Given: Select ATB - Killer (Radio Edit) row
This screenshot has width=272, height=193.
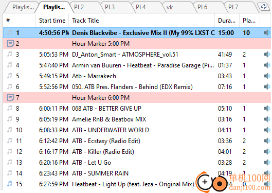Looking at the screenshot, I should [137, 152].
